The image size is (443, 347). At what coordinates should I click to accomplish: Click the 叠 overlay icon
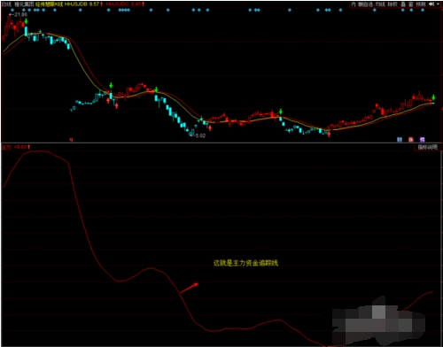coord(403,4)
